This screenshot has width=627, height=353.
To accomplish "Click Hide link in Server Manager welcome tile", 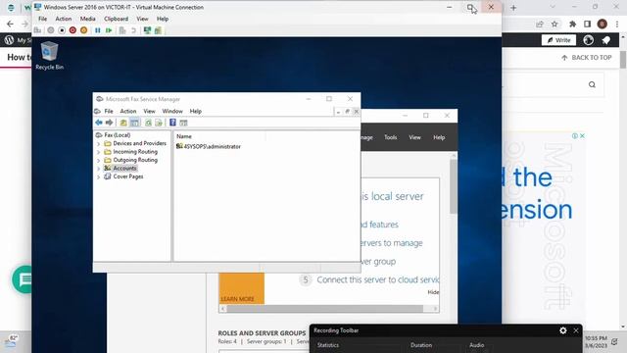I will (433, 292).
